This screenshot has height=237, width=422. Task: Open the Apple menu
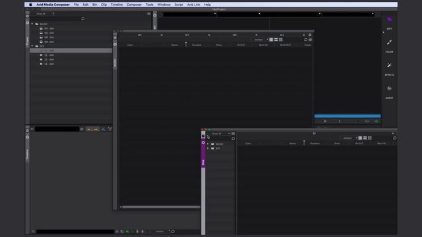point(30,5)
